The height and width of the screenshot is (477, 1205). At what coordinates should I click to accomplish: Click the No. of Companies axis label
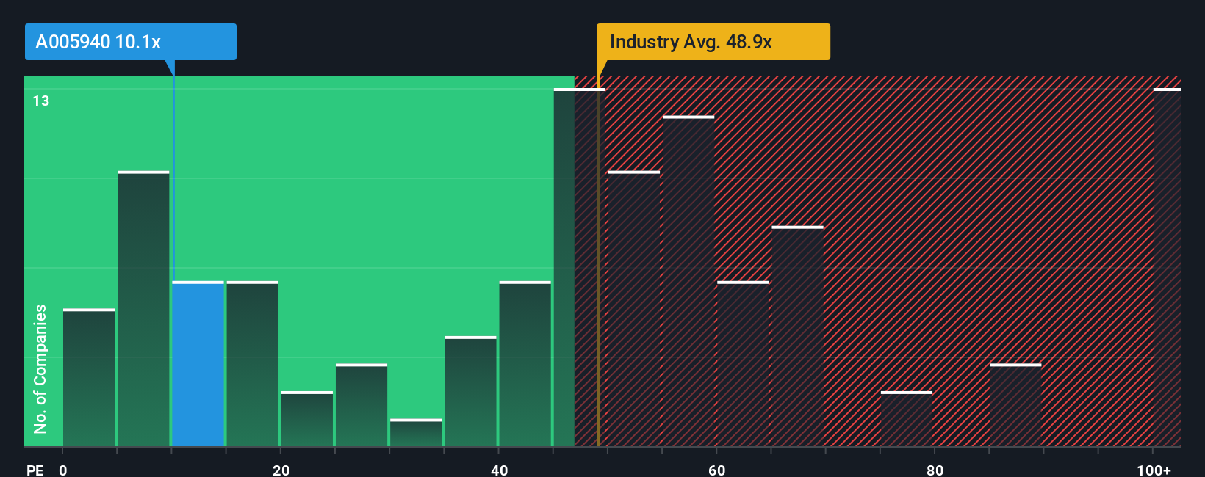(40, 369)
